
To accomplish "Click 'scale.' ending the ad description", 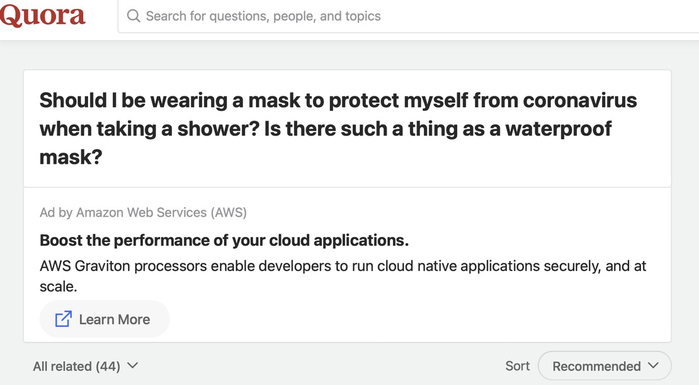I will point(59,287).
